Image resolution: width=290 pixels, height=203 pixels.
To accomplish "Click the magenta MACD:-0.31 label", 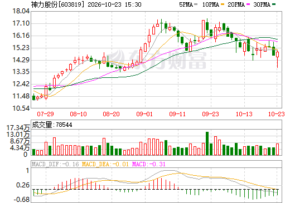I will pyautogui.click(x=148, y=164).
